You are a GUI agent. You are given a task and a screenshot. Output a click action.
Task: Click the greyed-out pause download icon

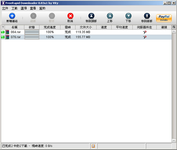(52, 16)
